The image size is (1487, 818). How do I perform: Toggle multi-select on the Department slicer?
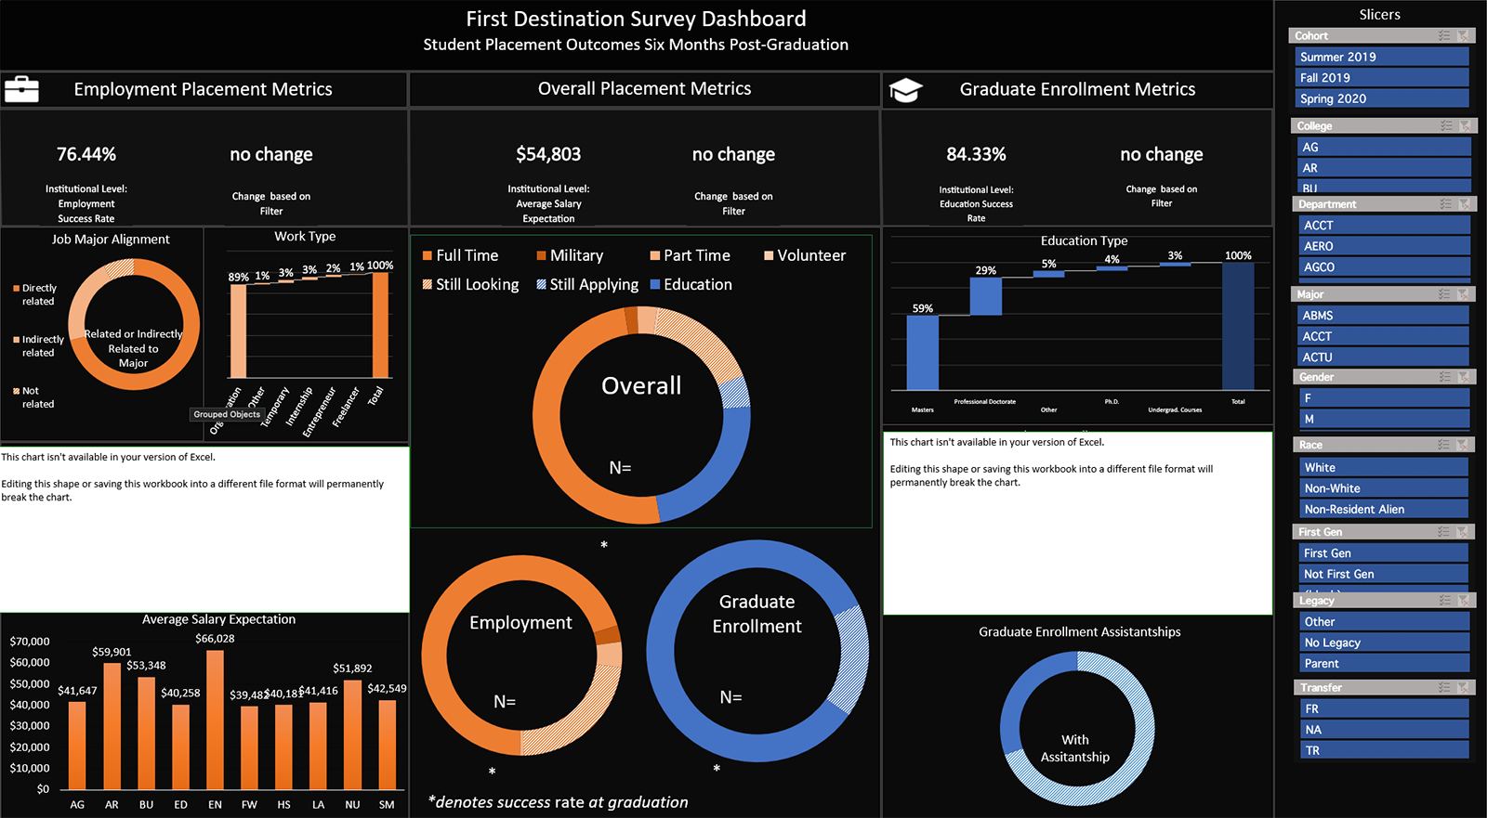point(1445,204)
